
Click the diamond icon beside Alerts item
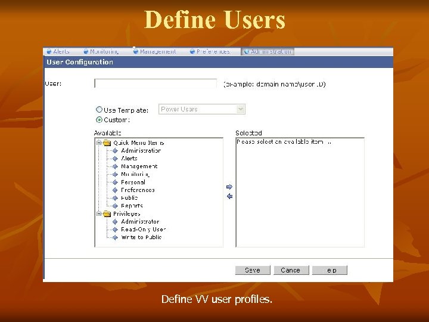(115, 159)
